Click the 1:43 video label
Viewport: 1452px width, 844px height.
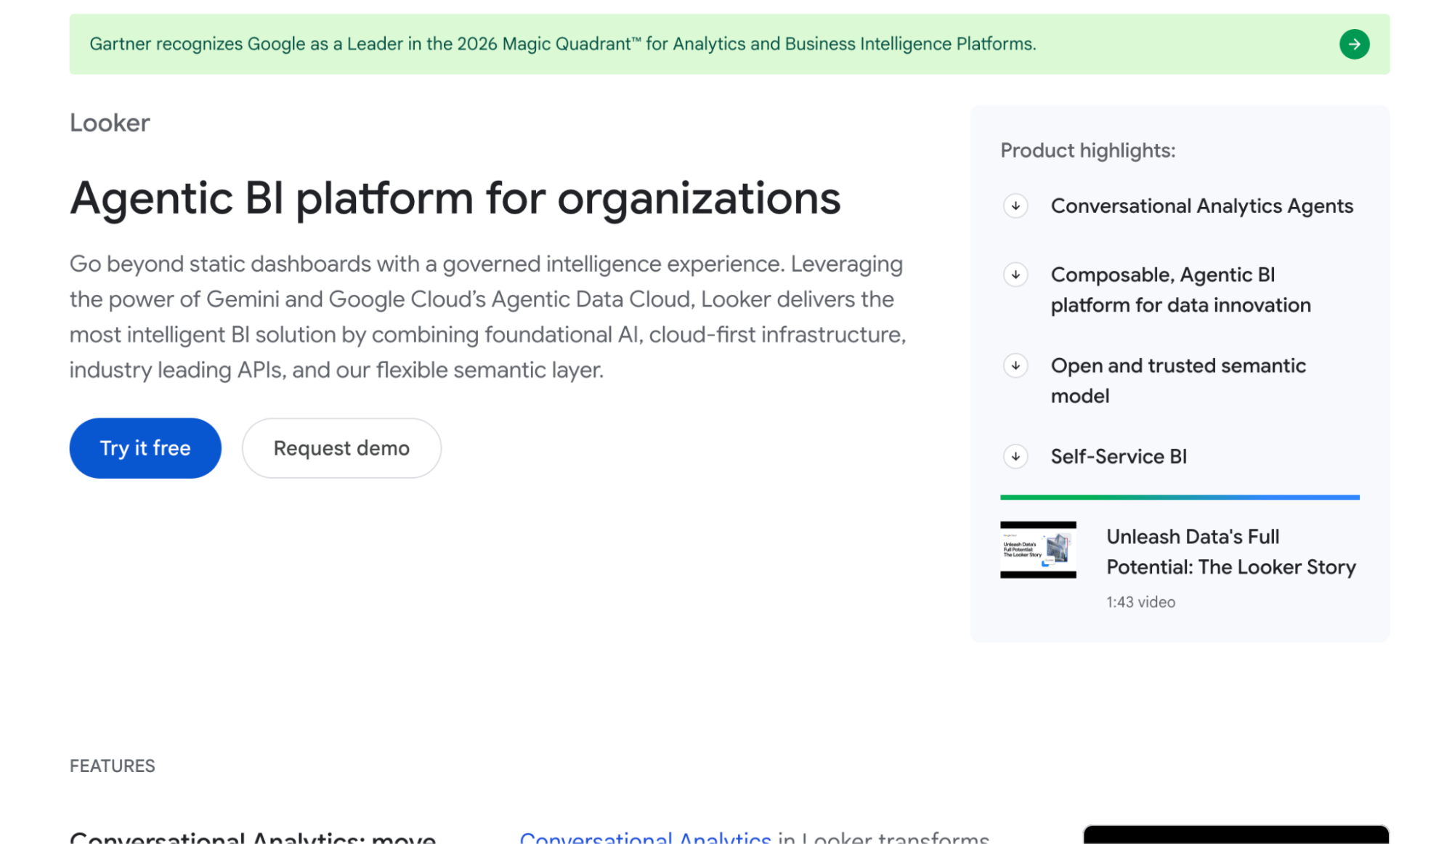coord(1140,602)
